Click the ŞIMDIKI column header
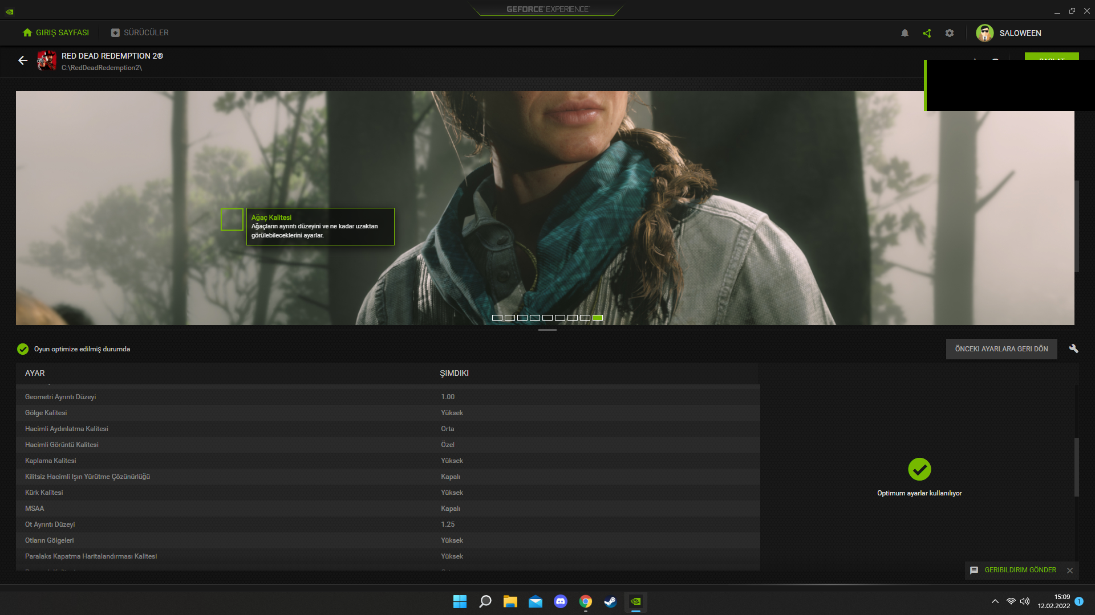This screenshot has width=1095, height=615. [454, 373]
